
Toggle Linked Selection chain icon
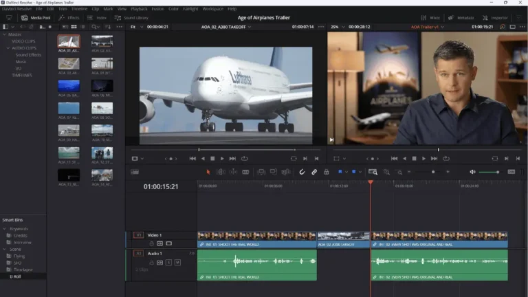coord(313,172)
